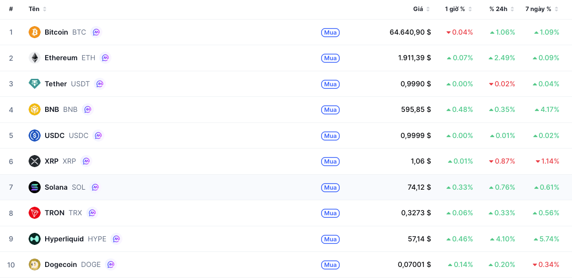Screen dimensions: 572x278
Task: Click the # rank column header
Action: (x=11, y=9)
